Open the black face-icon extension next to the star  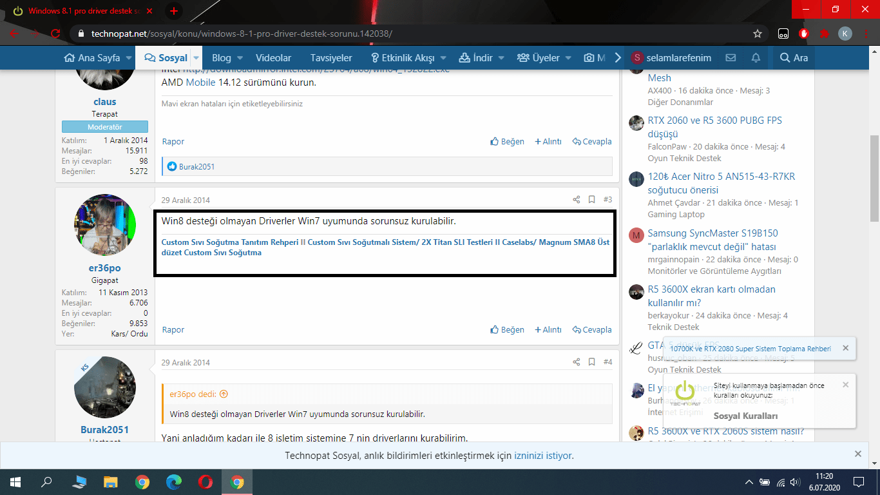(x=783, y=34)
